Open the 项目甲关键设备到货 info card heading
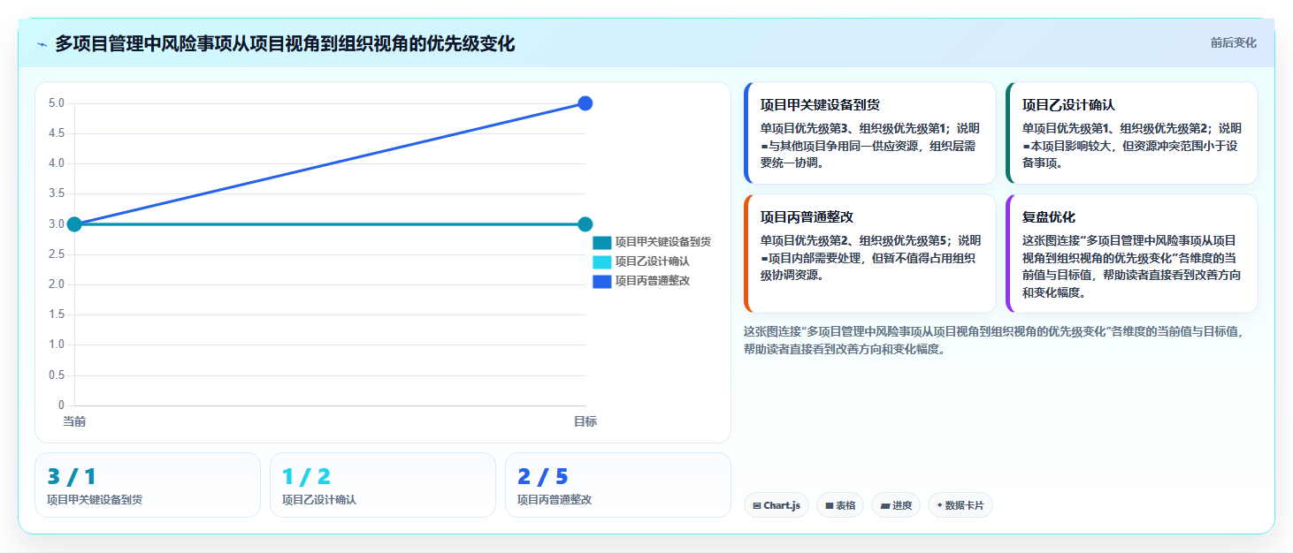 click(x=820, y=104)
